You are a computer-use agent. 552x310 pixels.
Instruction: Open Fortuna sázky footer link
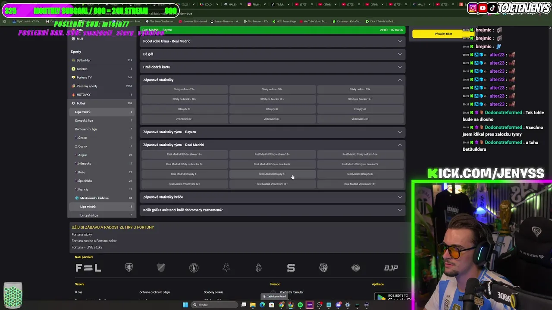pyautogui.click(x=82, y=235)
